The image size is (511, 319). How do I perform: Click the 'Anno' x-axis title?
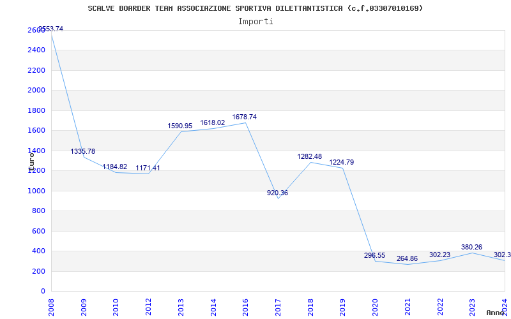coord(496,313)
